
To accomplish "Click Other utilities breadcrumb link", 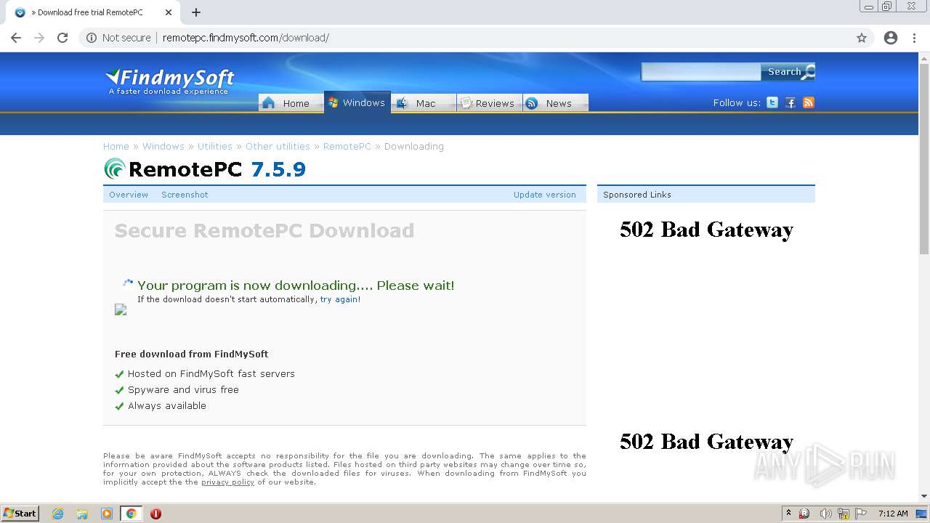I will (x=278, y=146).
